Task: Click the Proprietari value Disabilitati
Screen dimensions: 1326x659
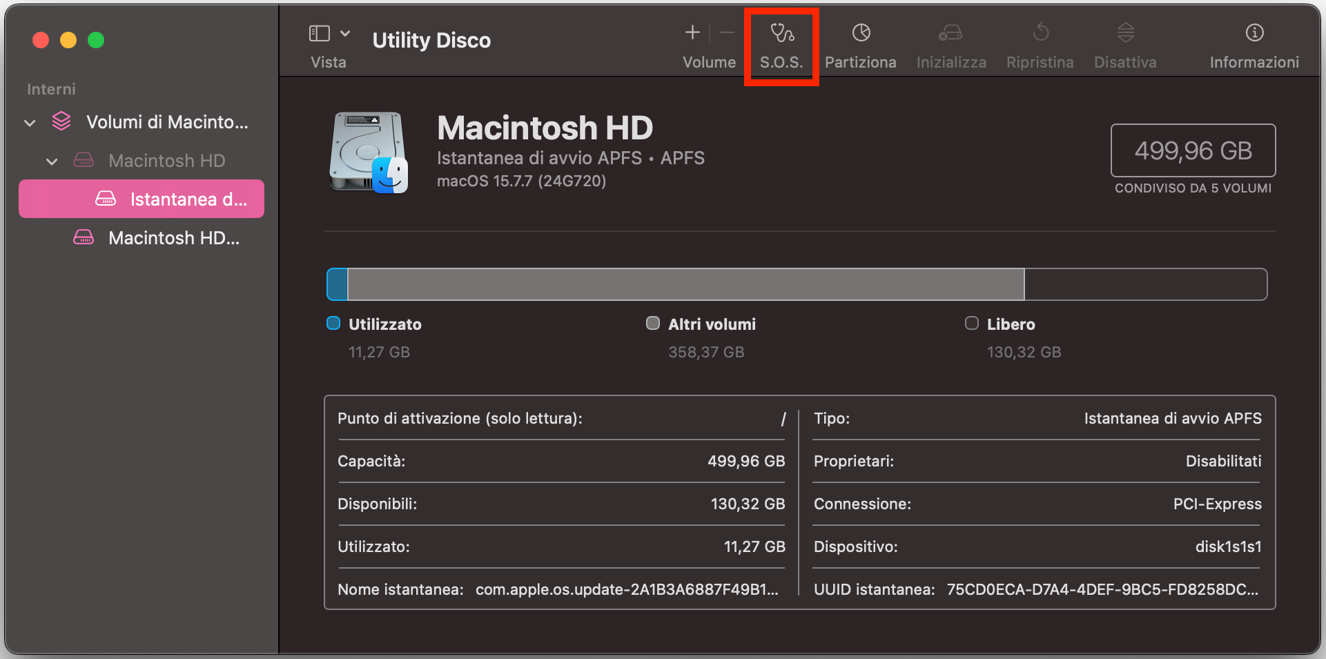Action: [1223, 461]
